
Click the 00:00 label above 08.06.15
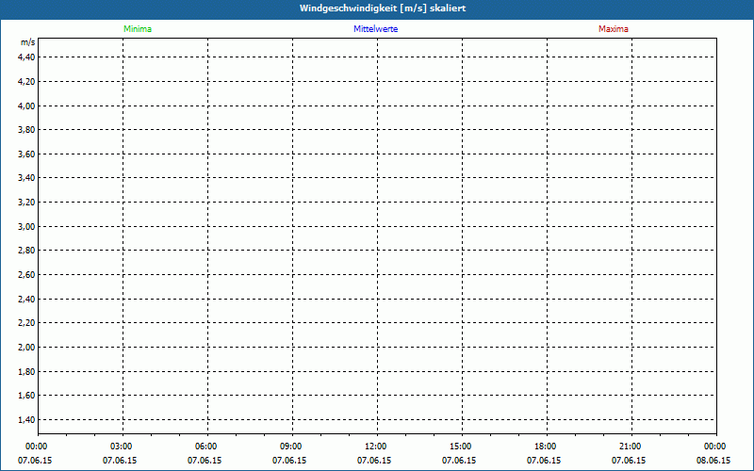715,447
